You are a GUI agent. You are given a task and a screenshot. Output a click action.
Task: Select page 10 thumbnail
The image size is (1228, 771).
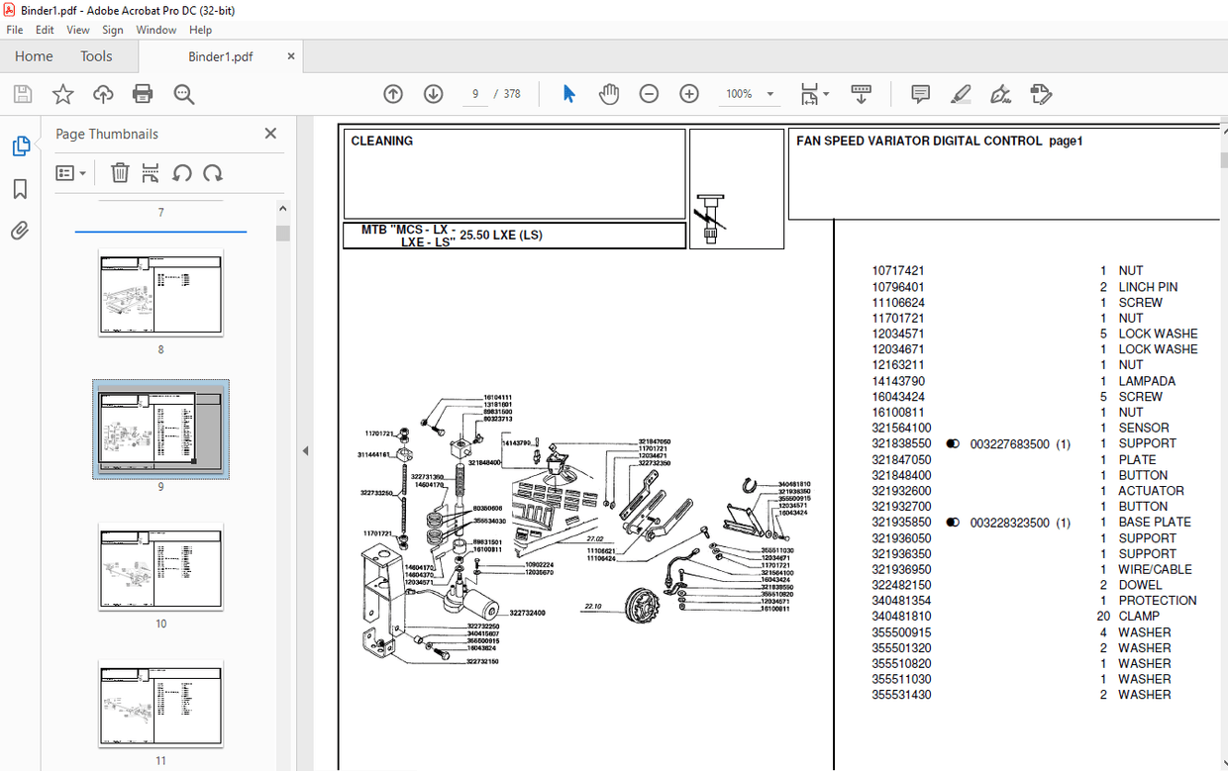[x=160, y=565]
